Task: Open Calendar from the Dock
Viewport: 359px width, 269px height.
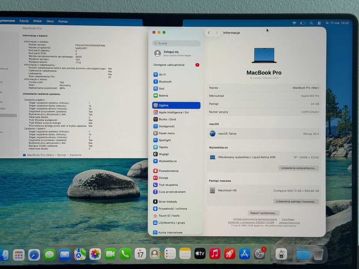Action: tap(140, 254)
